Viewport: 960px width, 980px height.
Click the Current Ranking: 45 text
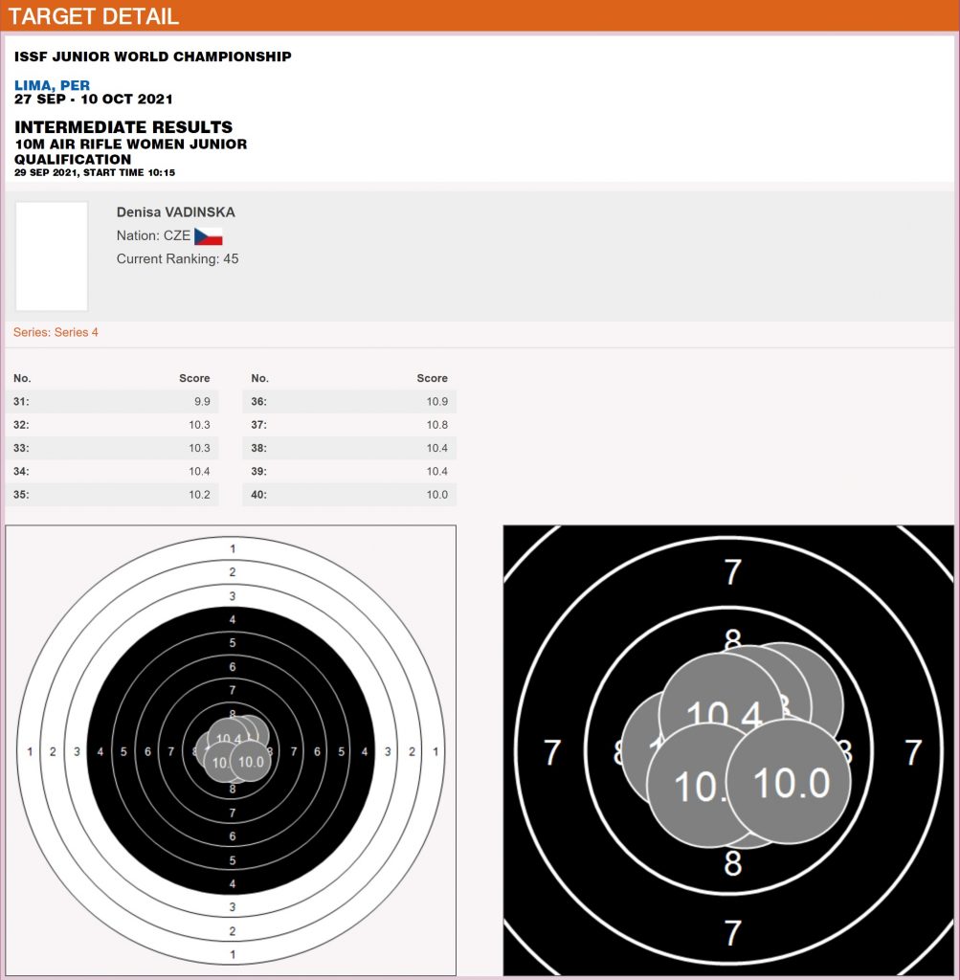pyautogui.click(x=177, y=258)
